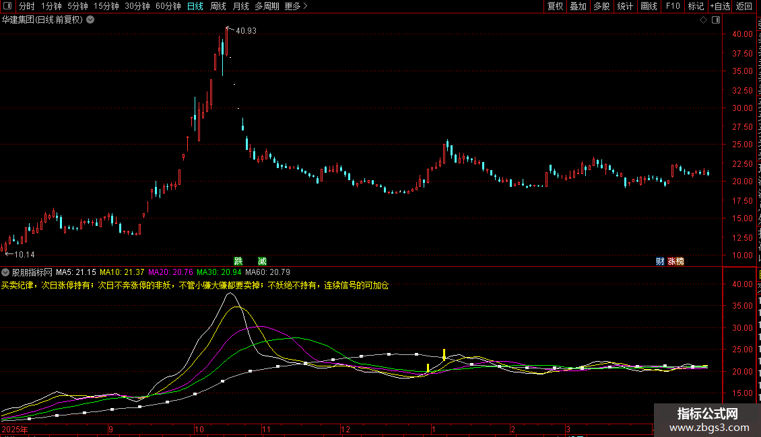Expand the 更多 periods menu
Viewport: 761px width, 437px height.
[x=296, y=6]
